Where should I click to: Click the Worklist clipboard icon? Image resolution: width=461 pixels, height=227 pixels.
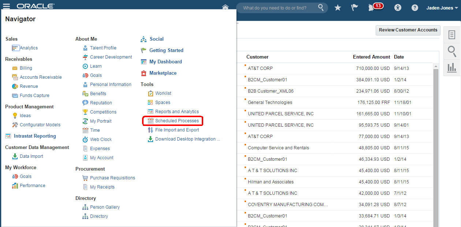click(150, 93)
